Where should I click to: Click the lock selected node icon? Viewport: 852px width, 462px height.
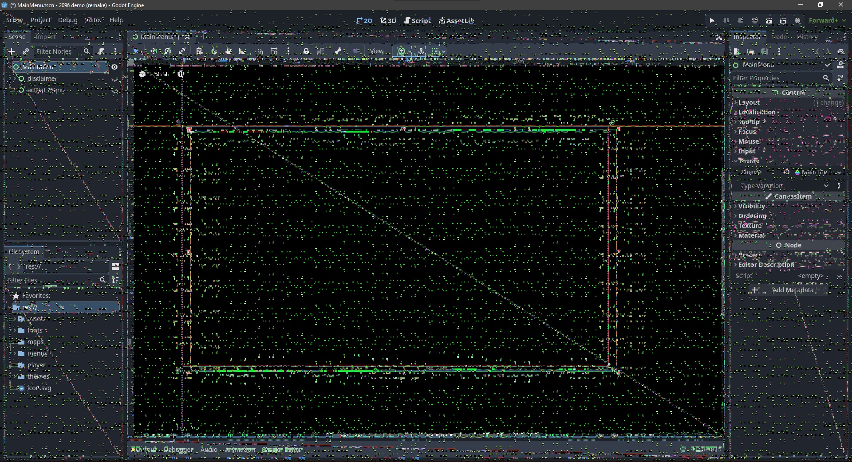(x=306, y=51)
